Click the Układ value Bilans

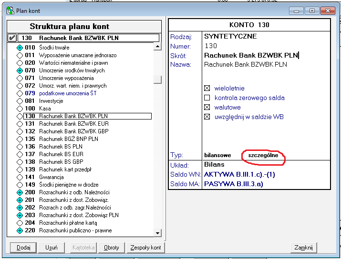click(214, 164)
